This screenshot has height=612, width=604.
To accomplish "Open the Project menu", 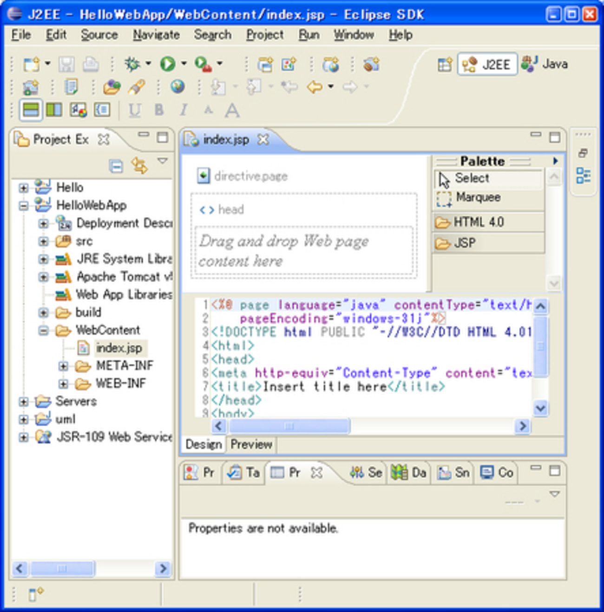I will pyautogui.click(x=265, y=35).
